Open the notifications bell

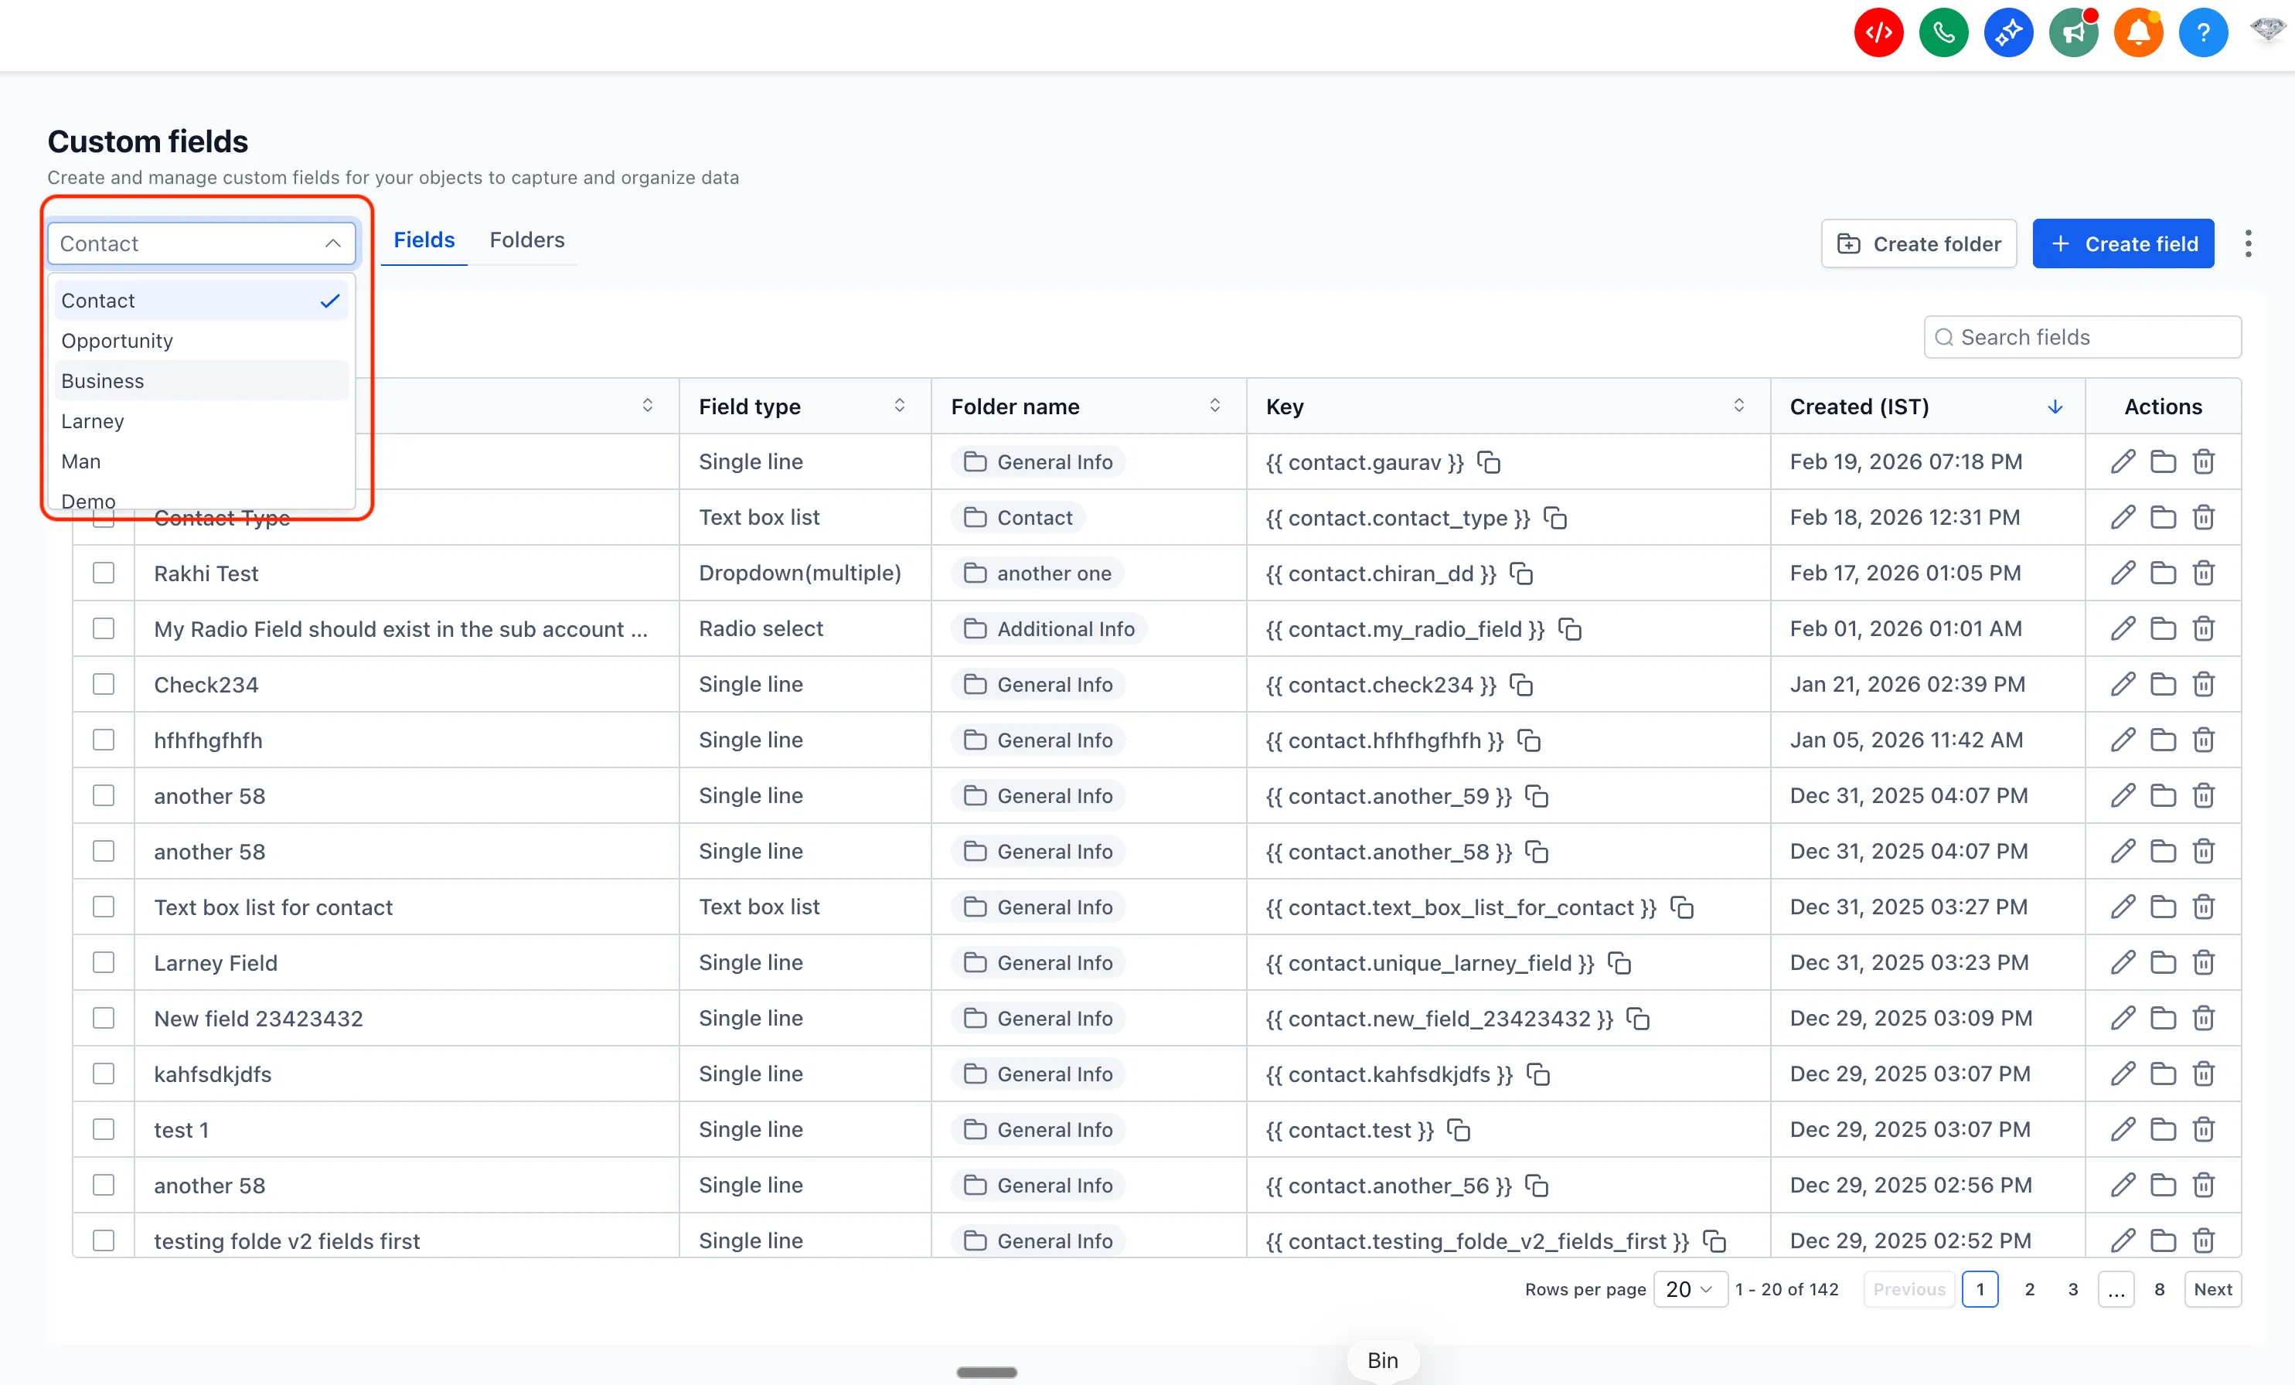2139,32
